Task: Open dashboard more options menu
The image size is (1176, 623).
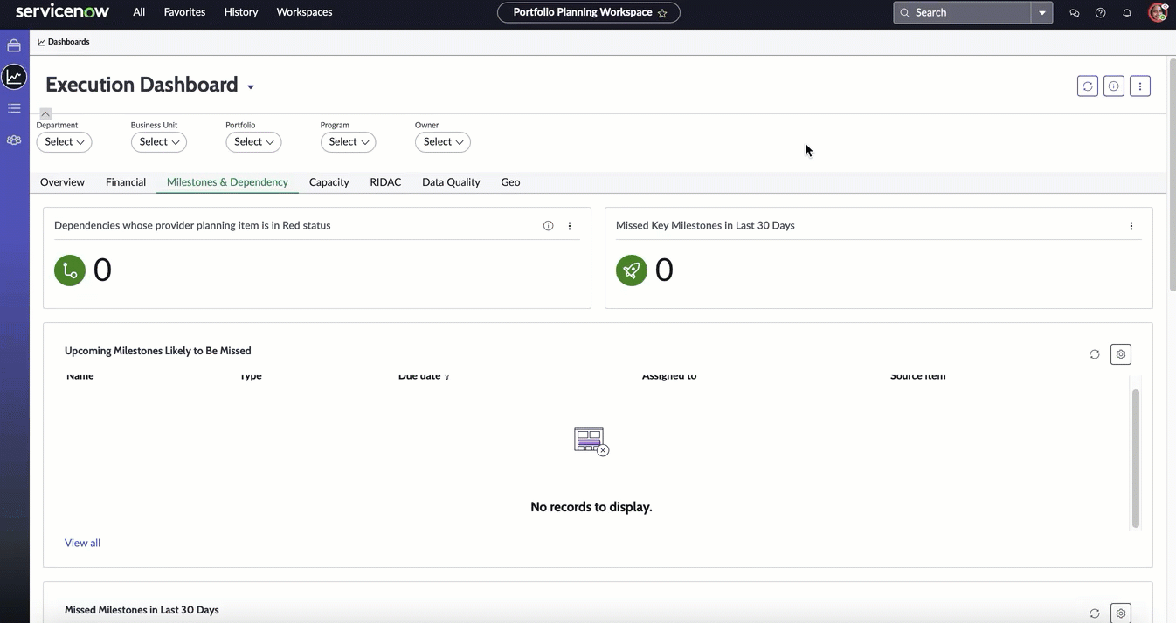Action: tap(1140, 86)
